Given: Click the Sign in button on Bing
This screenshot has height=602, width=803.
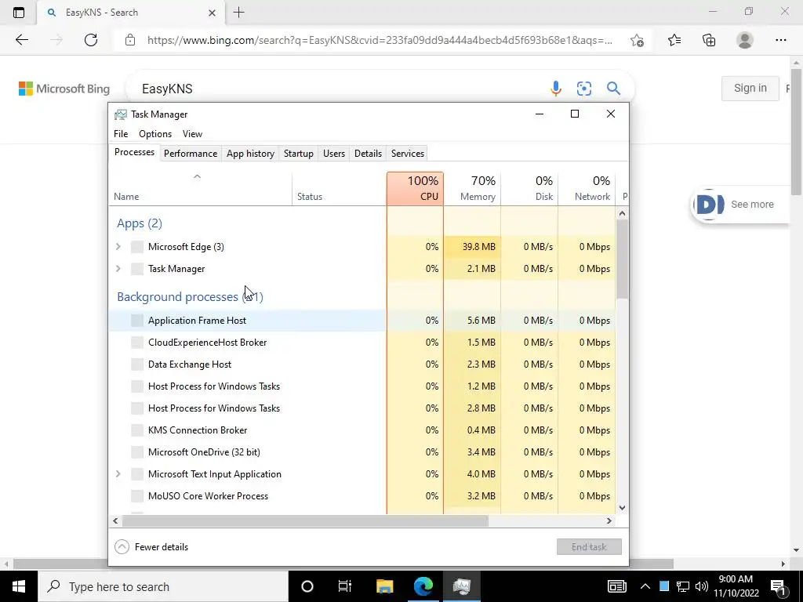Looking at the screenshot, I should pos(750,88).
